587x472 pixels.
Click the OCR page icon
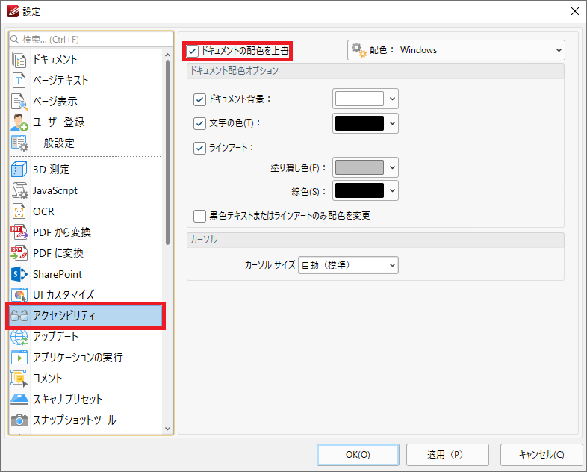pos(19,211)
